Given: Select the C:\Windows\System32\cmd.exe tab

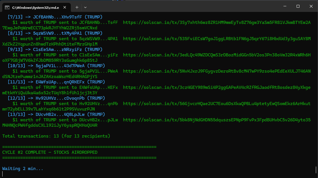Looking at the screenshot, I should (37, 7).
